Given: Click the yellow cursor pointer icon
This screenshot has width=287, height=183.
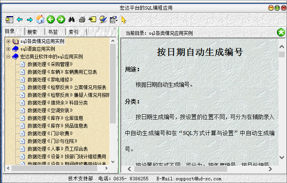Looking at the screenshot, I should pos(123,19).
